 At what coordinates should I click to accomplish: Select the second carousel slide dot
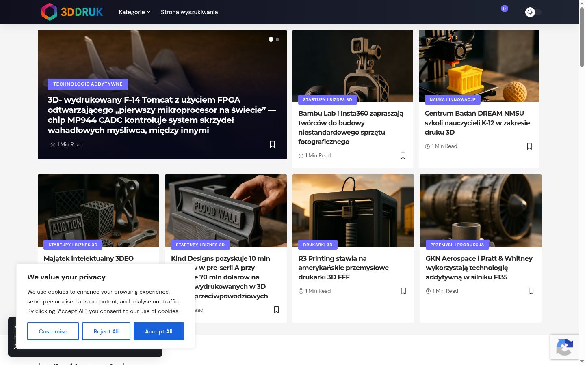pos(277,39)
